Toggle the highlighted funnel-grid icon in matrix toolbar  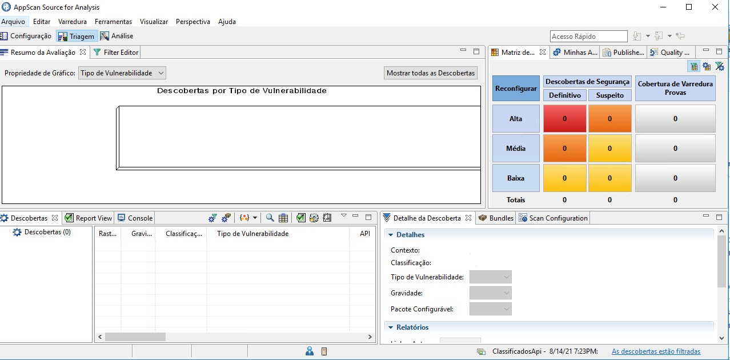(694, 66)
